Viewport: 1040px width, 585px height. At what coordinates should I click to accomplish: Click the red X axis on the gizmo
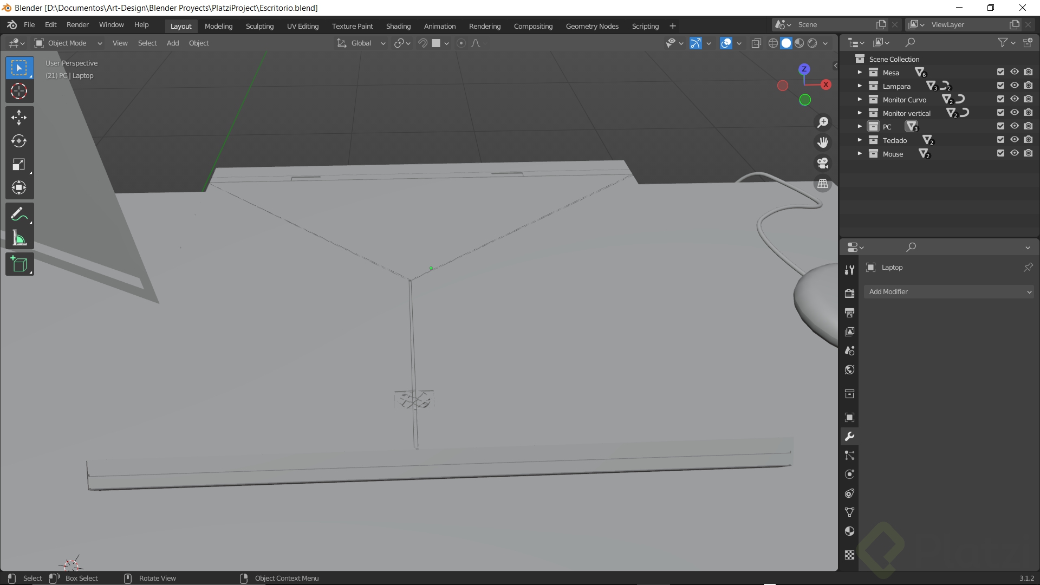pyautogui.click(x=825, y=84)
